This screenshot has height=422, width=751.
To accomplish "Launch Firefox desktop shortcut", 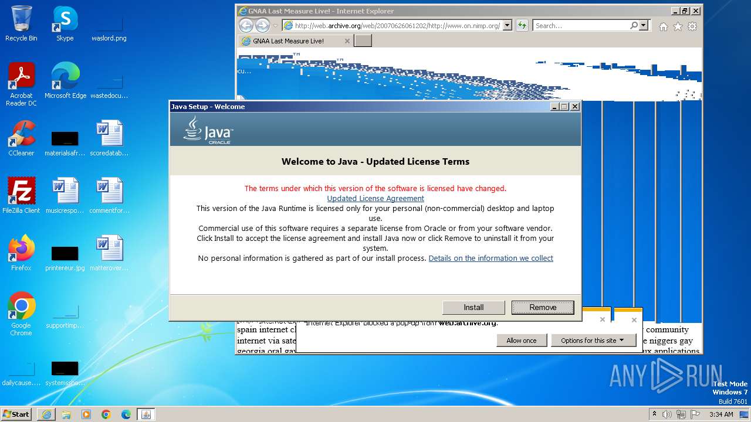I will click(21, 253).
